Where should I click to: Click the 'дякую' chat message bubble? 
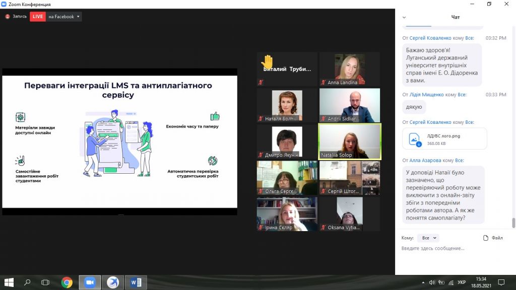click(x=414, y=107)
